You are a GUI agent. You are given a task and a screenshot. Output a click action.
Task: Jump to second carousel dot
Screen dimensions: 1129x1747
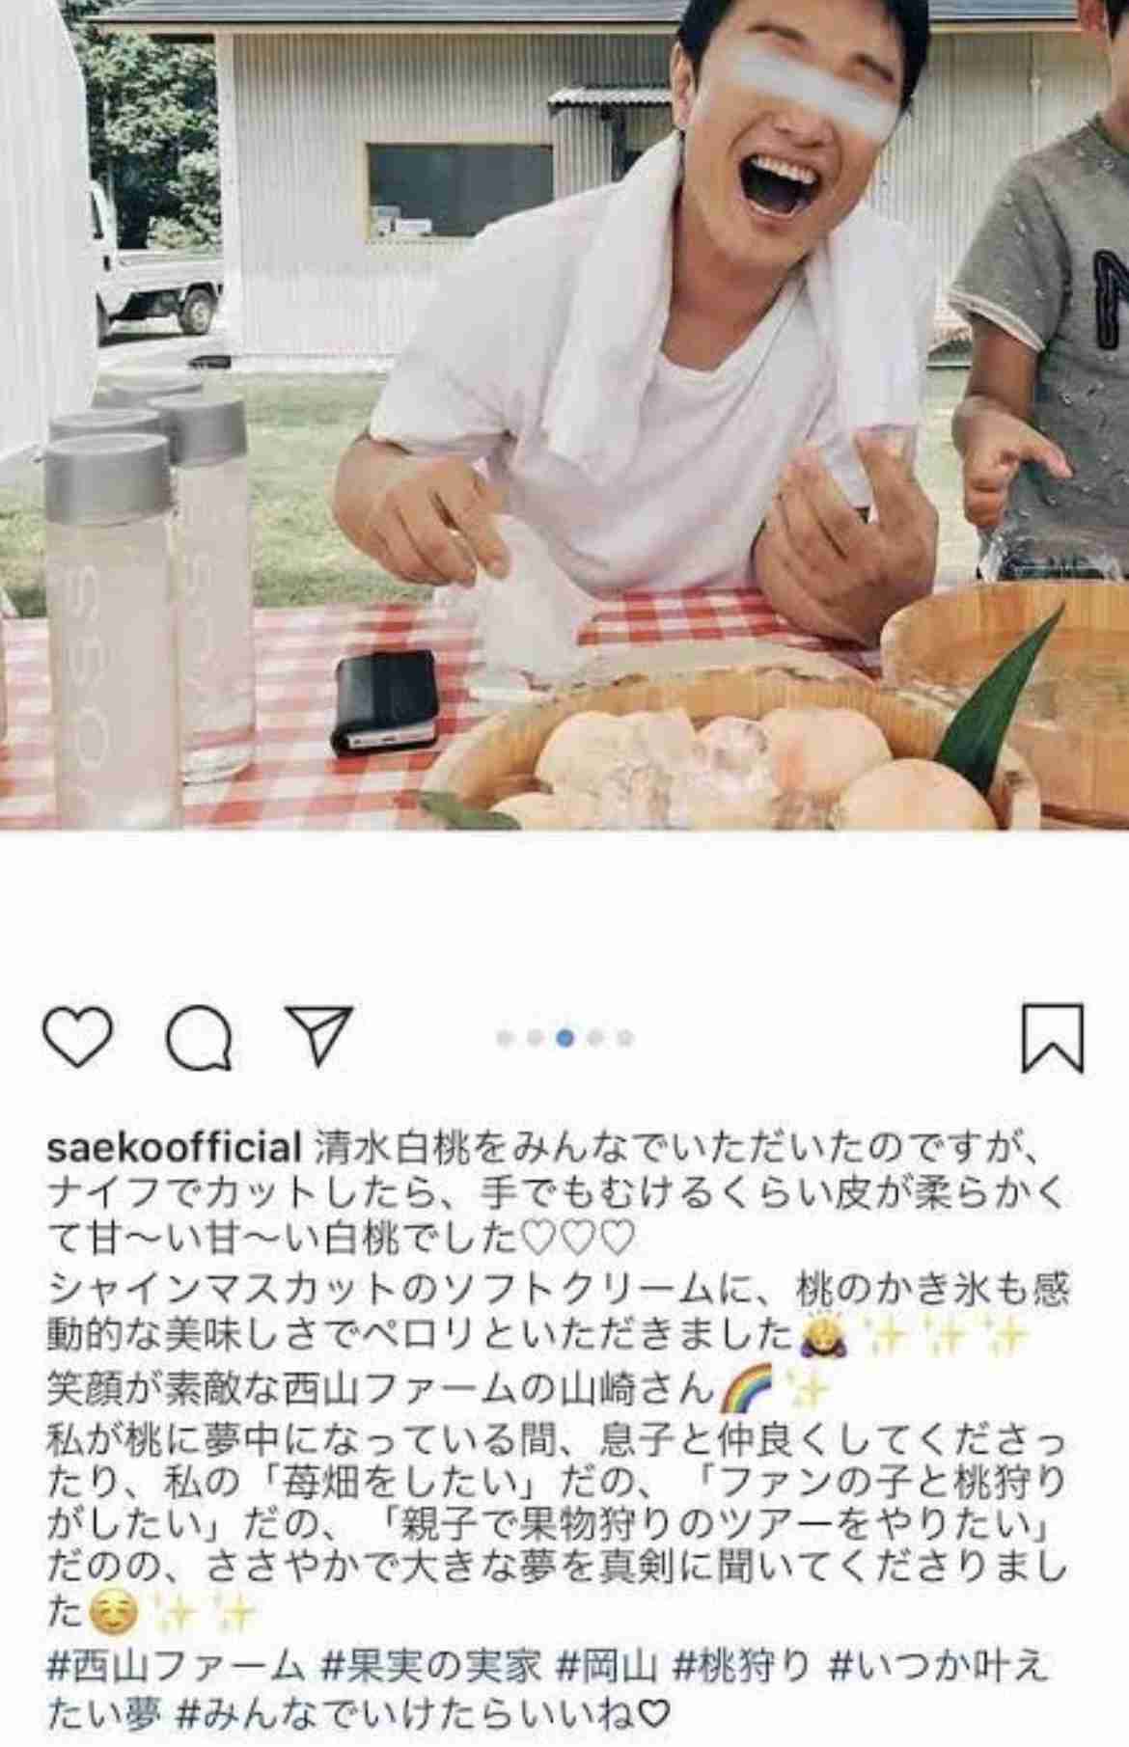point(534,1039)
